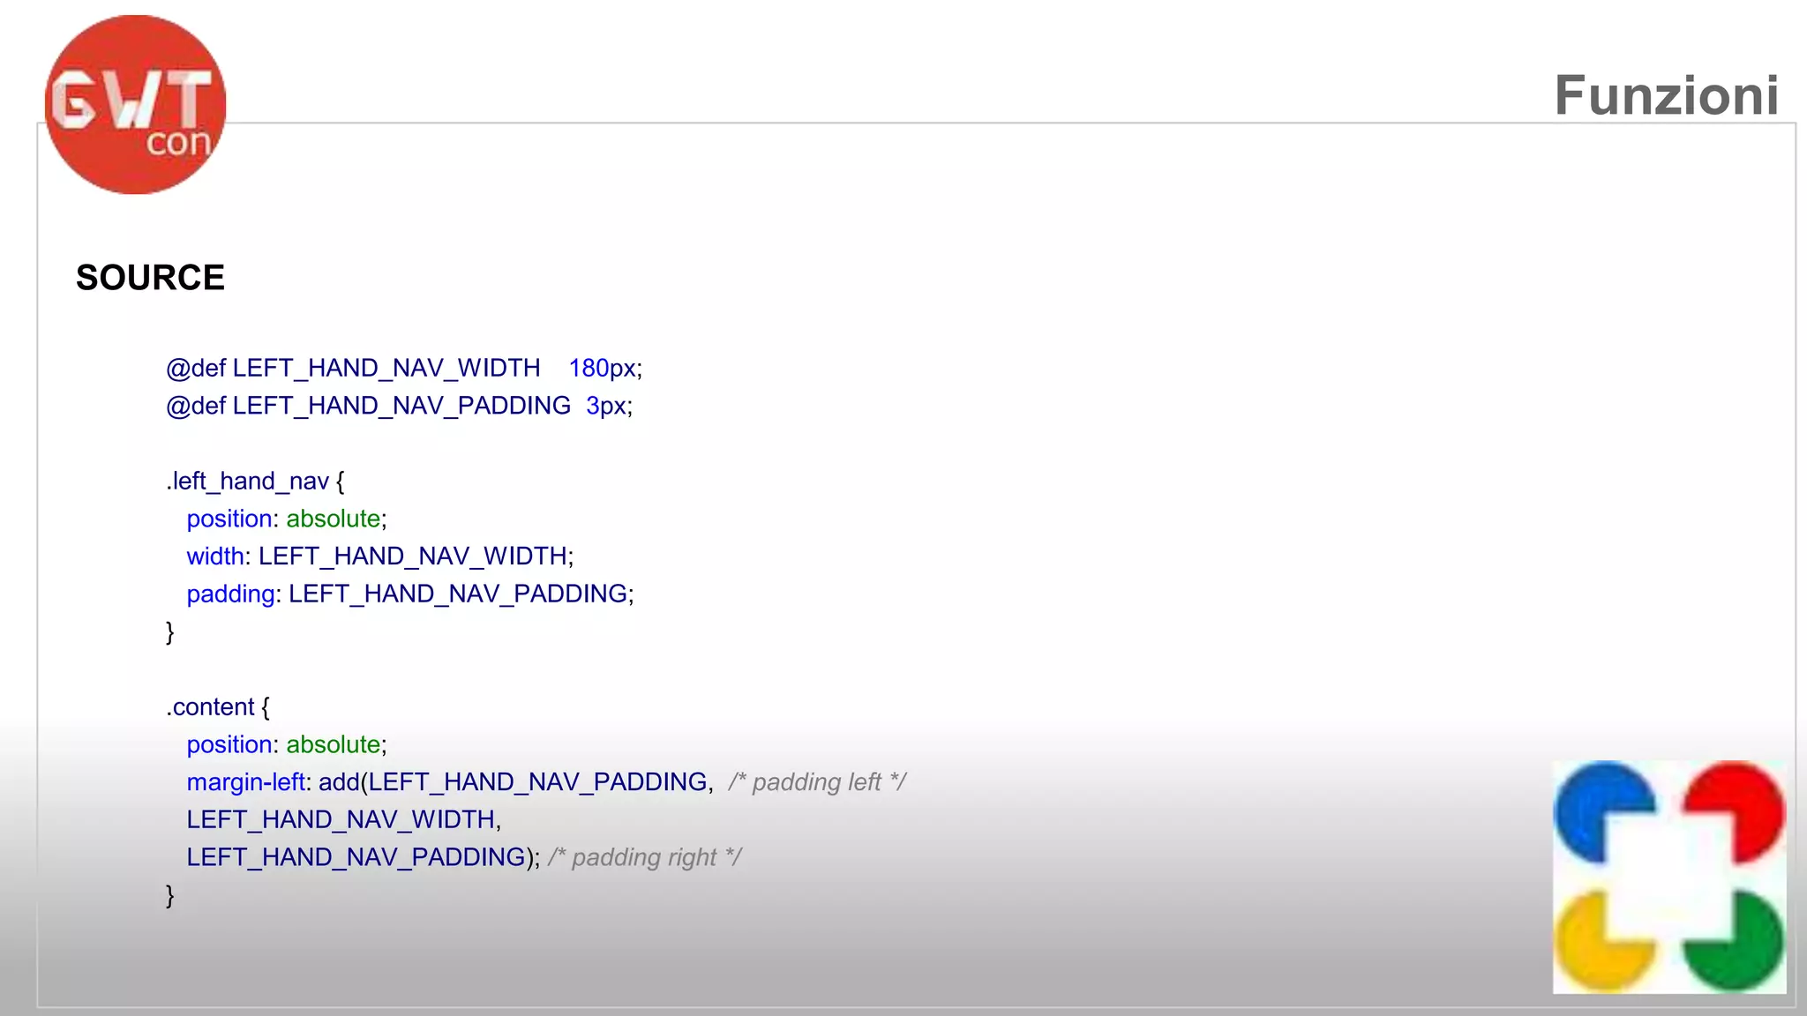The width and height of the screenshot is (1807, 1016).
Task: Click '@def LEFT_HAND_NAV_PADDING' definition
Action: click(368, 406)
